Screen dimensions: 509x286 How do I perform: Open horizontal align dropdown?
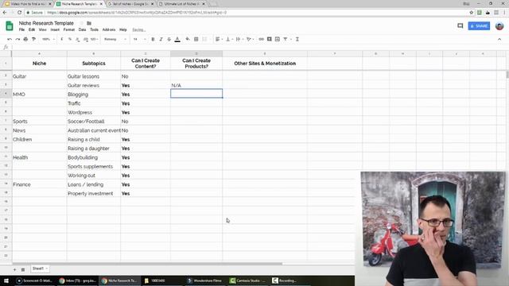pos(219,39)
